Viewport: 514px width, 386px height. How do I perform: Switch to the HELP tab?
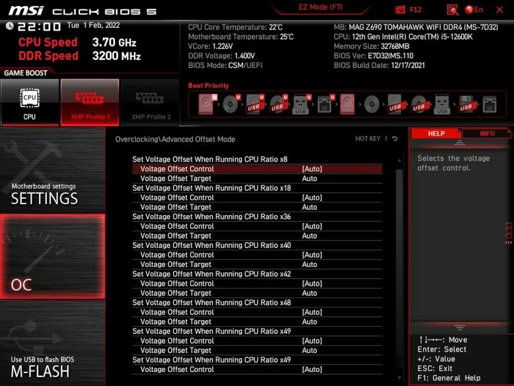pyautogui.click(x=436, y=133)
